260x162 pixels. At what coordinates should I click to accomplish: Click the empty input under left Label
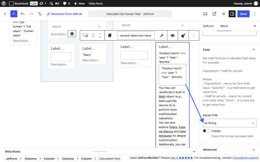tap(62, 57)
